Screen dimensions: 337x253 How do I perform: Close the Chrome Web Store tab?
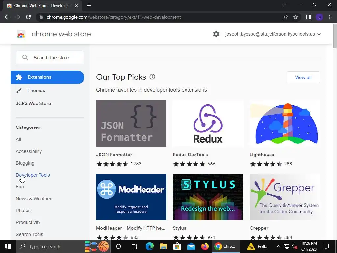pos(76,6)
